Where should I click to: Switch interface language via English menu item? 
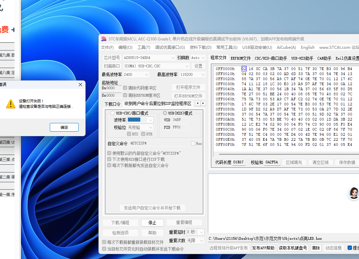(308, 47)
